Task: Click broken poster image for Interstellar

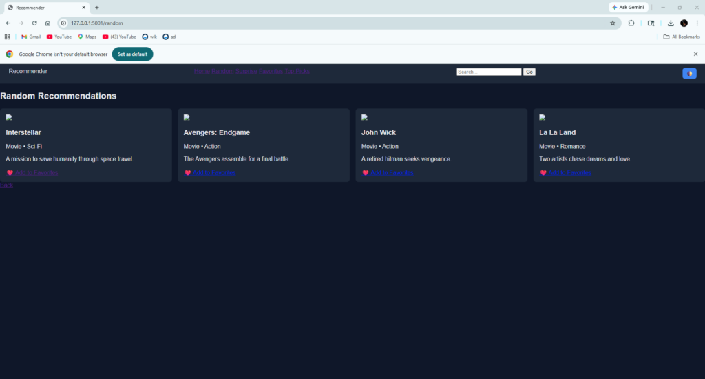Action: pos(9,118)
